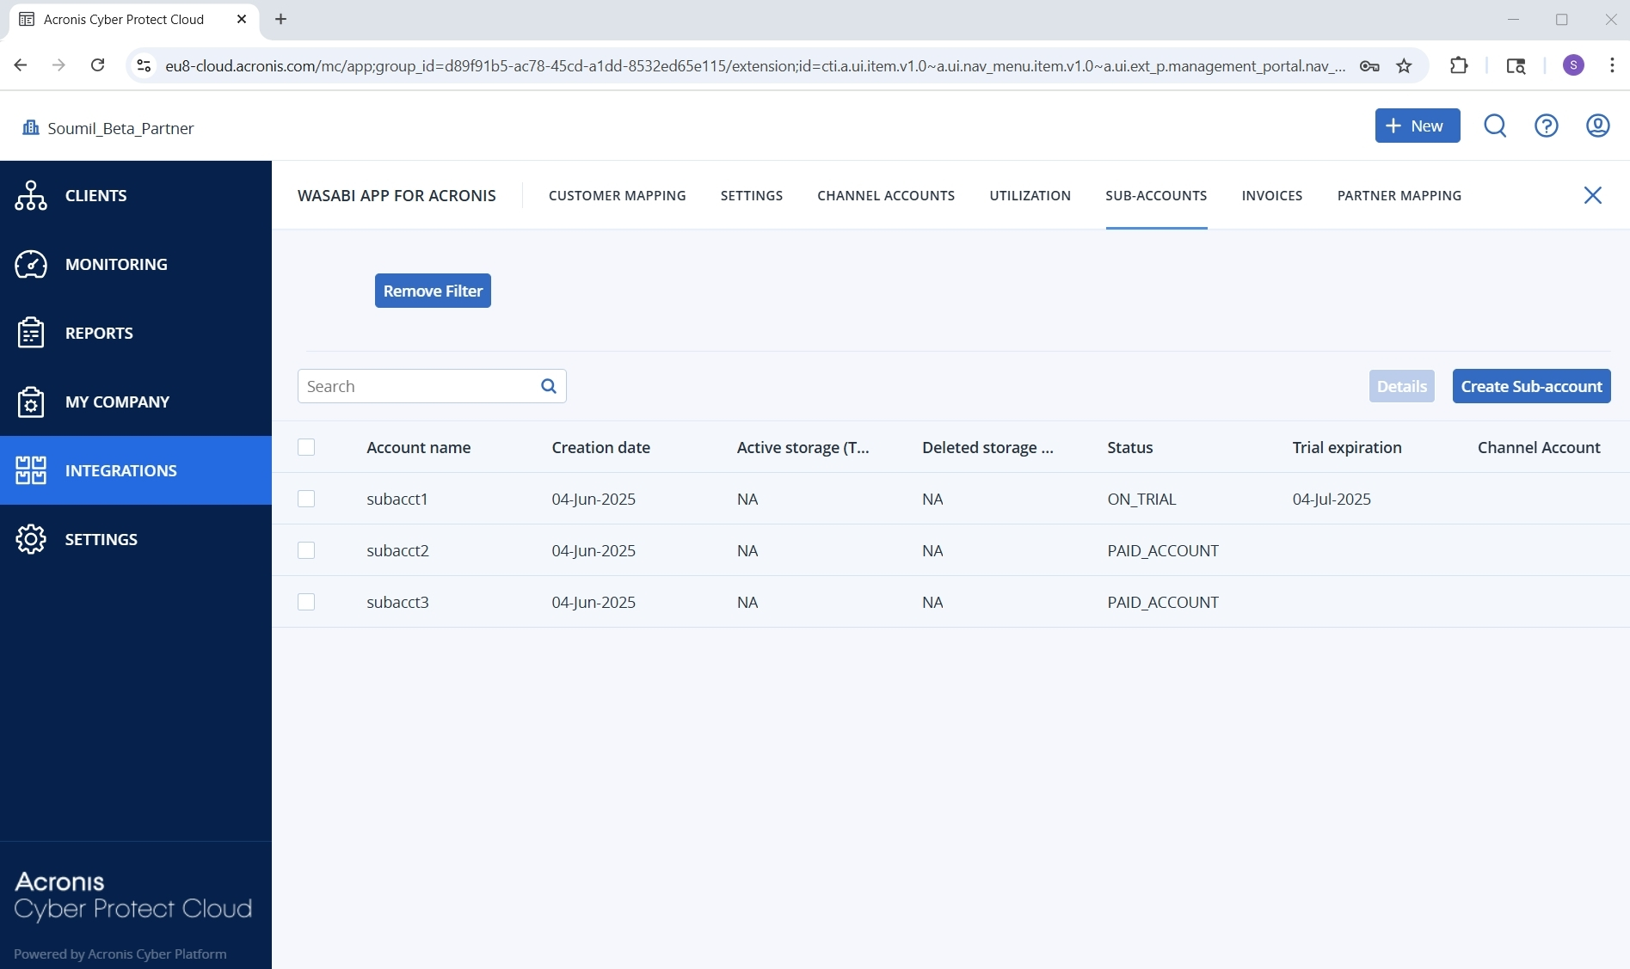Click the Status column header
Image resolution: width=1630 pixels, height=969 pixels.
1129,447
